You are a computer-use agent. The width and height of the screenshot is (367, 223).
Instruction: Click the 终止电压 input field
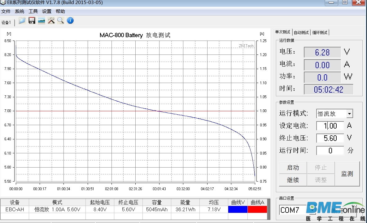(330, 138)
